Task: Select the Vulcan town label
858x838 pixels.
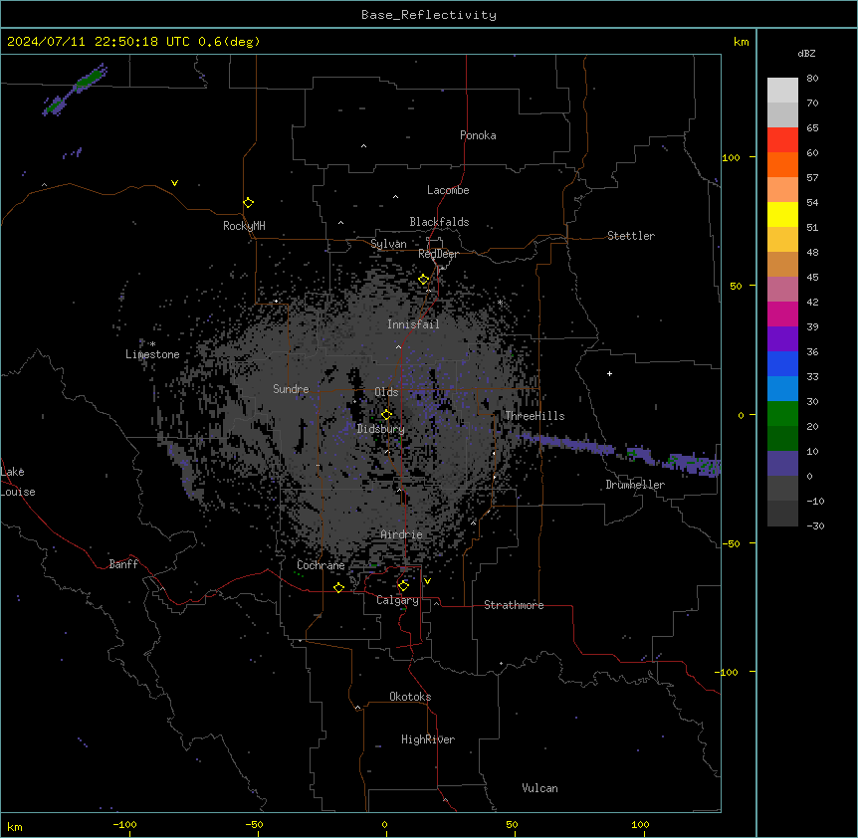Action: pos(540,788)
